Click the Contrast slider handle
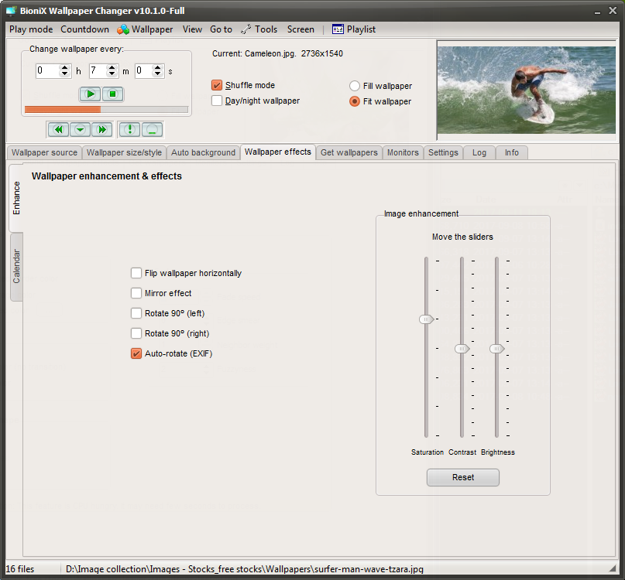This screenshot has width=625, height=580. (x=462, y=349)
